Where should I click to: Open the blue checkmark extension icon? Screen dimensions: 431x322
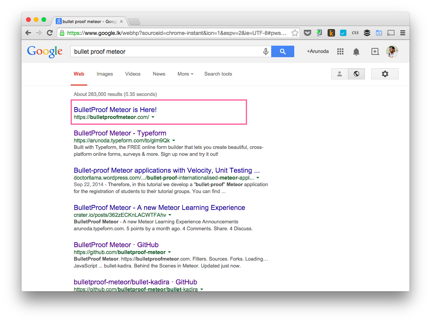click(343, 33)
